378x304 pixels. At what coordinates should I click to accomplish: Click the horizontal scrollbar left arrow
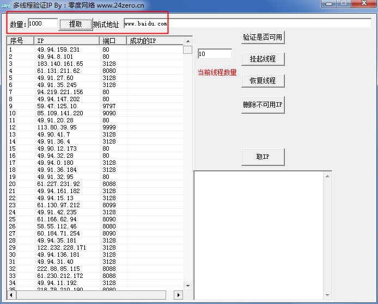point(11,295)
